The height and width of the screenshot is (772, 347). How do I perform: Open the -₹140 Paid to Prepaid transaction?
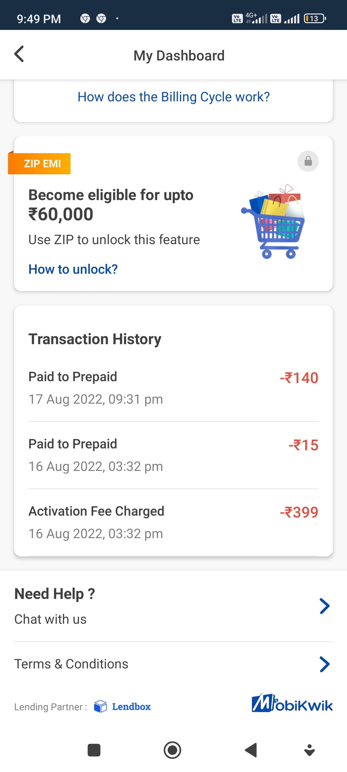pos(173,388)
